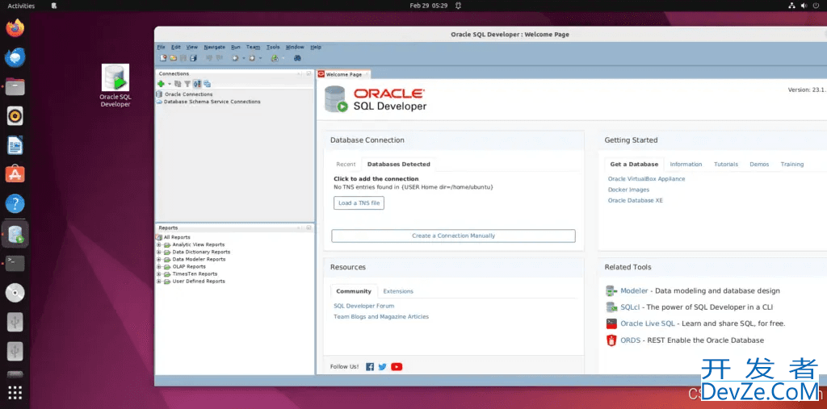Click the Back navigation toolbar icon
Viewport: 827px width, 409px height.
coord(235,58)
